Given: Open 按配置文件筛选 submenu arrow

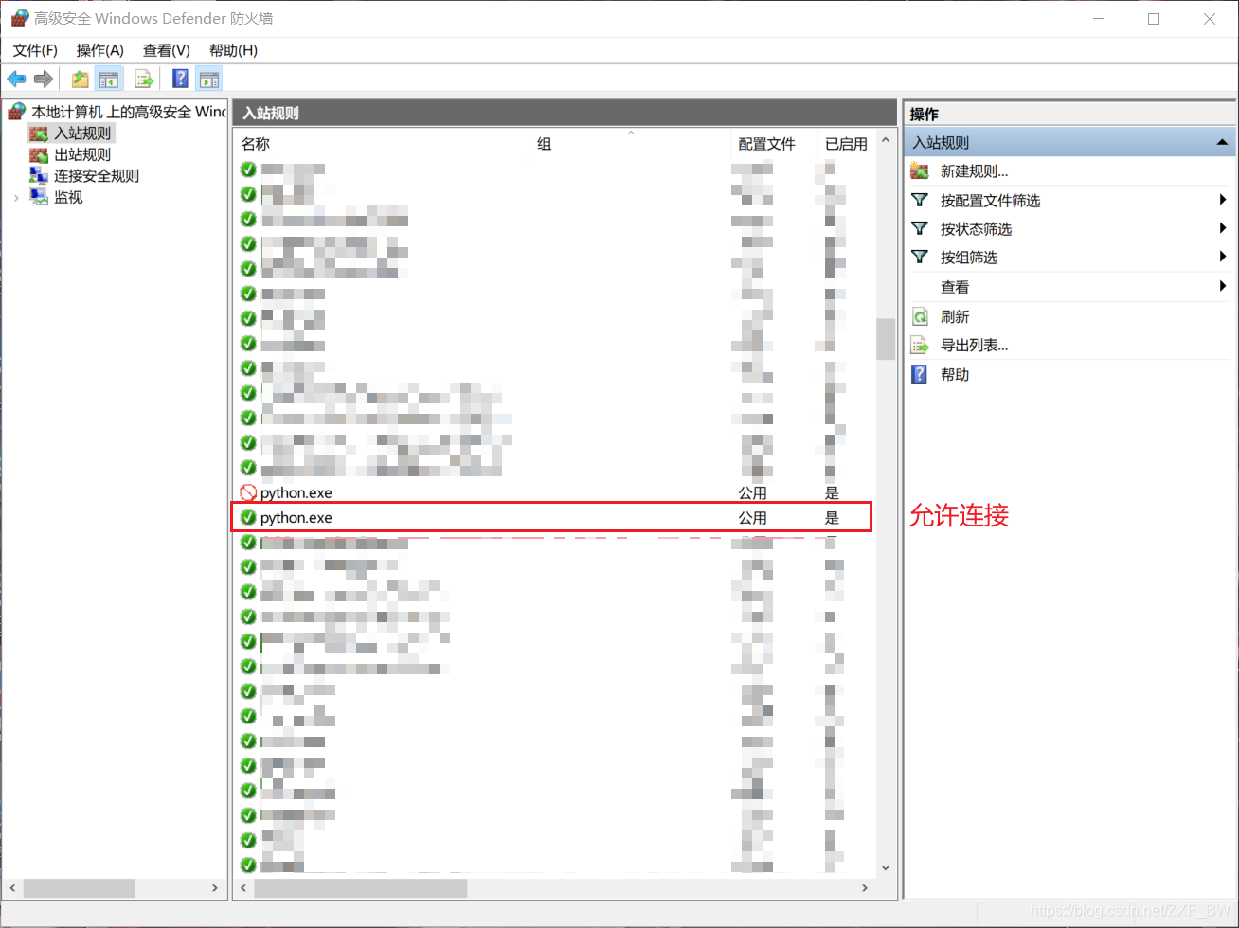Looking at the screenshot, I should tap(1223, 200).
